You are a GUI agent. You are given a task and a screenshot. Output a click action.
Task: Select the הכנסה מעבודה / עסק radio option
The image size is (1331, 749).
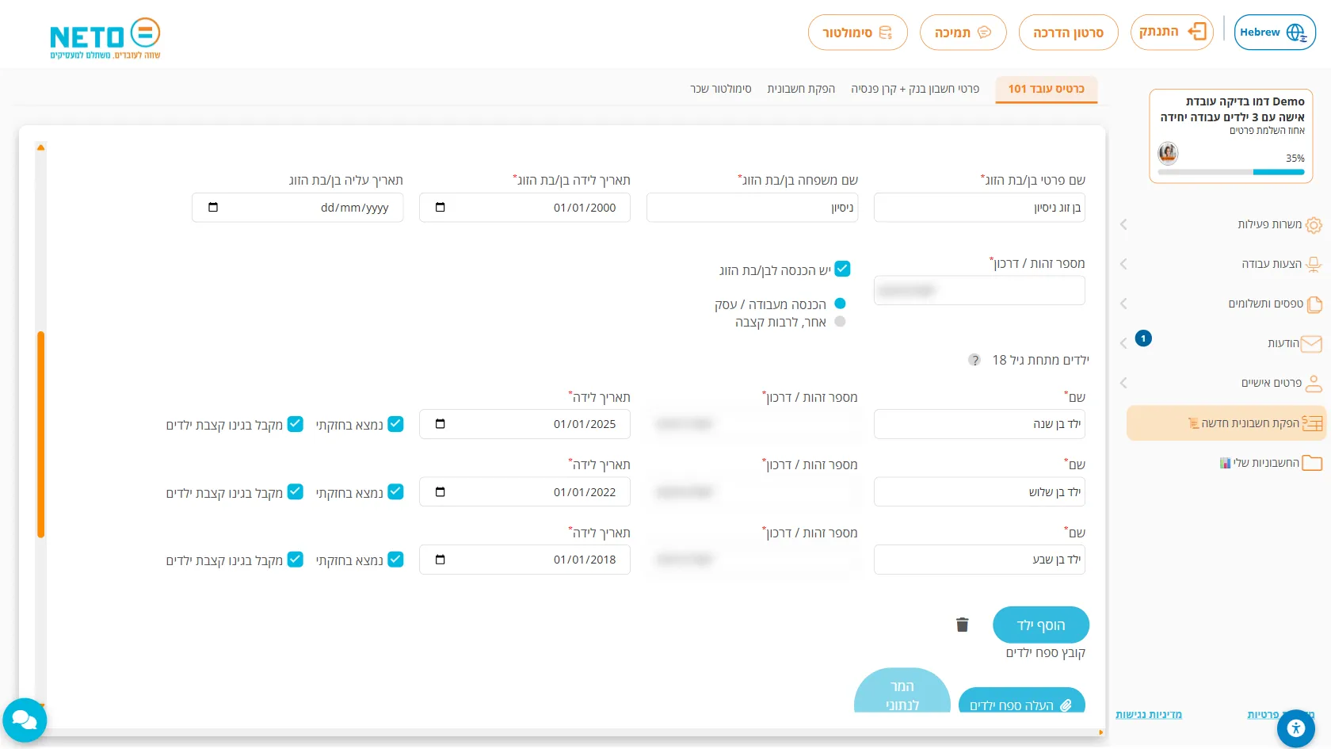pyautogui.click(x=841, y=304)
